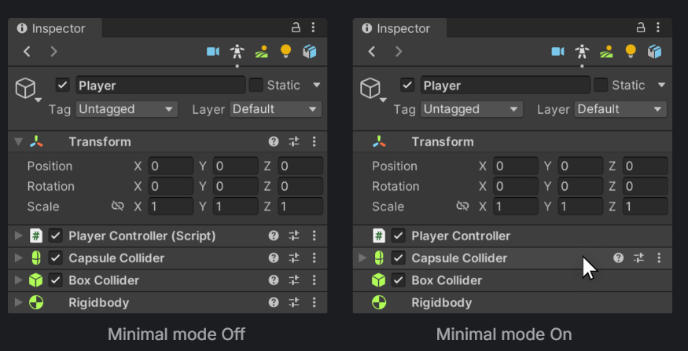The height and width of the screenshot is (351, 688).
Task: Open the three-dot menu on the Rigidbody row
Action: tap(314, 302)
